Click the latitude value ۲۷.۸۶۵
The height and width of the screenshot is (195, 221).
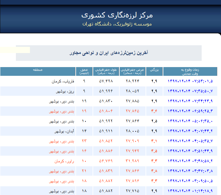(132, 111)
